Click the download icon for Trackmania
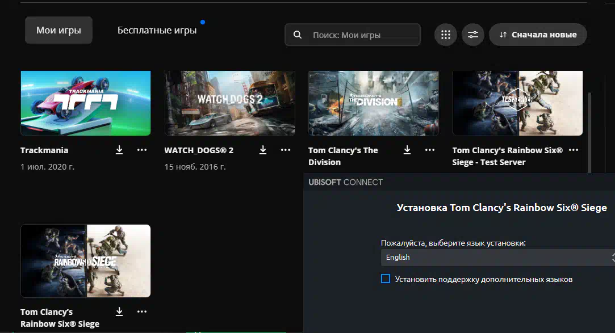Image resolution: width=615 pixels, height=333 pixels. point(119,150)
